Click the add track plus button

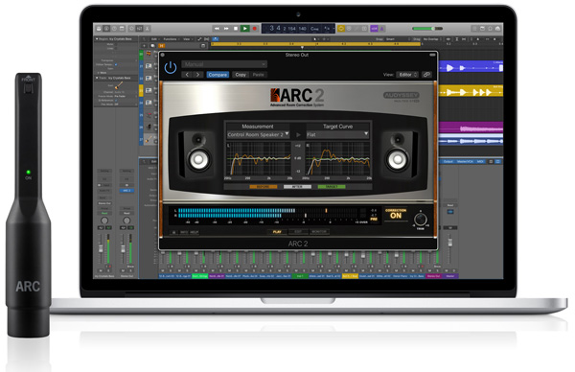pyautogui.click(x=144, y=46)
